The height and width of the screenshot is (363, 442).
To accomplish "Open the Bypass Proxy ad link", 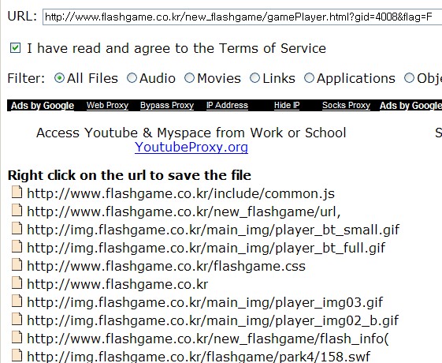I will pyautogui.click(x=167, y=105).
